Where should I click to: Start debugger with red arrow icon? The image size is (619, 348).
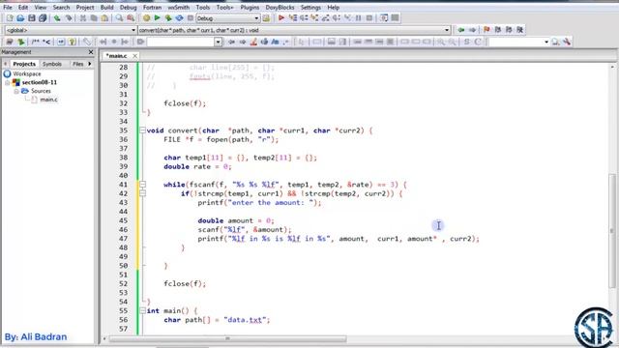[x=281, y=18]
